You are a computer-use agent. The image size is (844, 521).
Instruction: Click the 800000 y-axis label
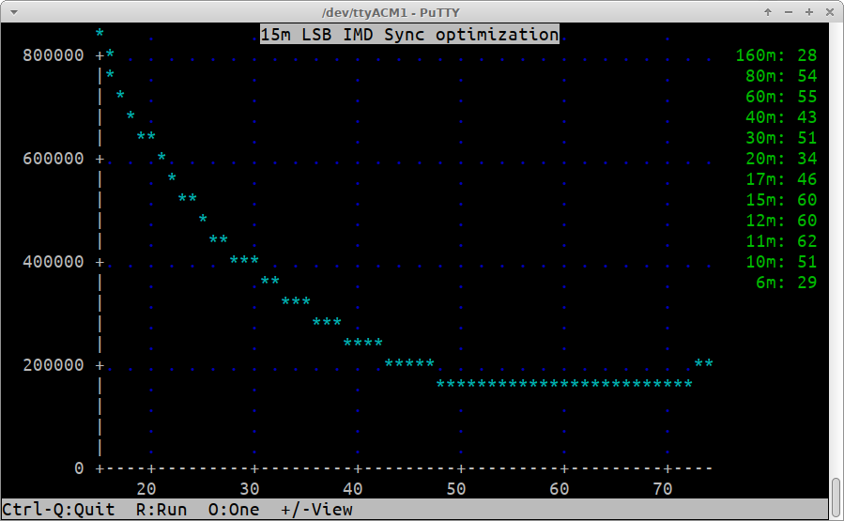pos(53,55)
